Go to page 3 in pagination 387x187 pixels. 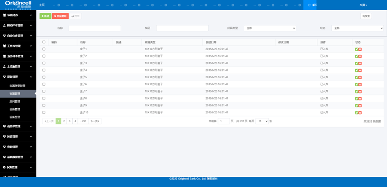(70, 121)
